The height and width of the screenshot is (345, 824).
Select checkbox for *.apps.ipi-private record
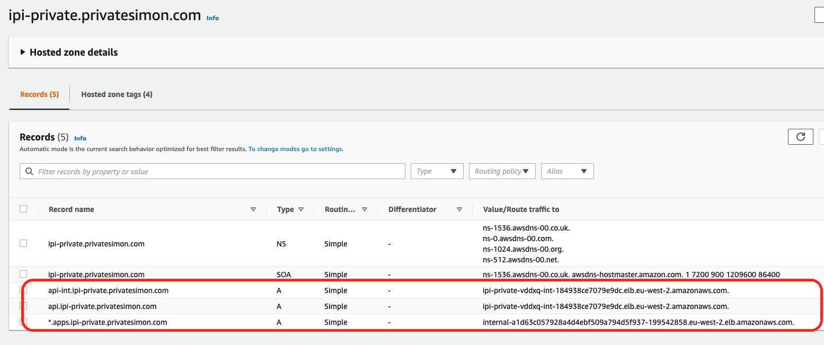click(23, 322)
